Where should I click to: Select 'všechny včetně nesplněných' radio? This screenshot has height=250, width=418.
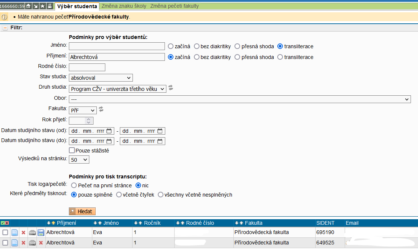pos(160,195)
